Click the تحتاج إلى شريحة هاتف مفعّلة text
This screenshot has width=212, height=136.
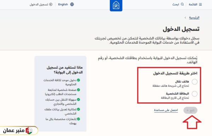(171, 86)
